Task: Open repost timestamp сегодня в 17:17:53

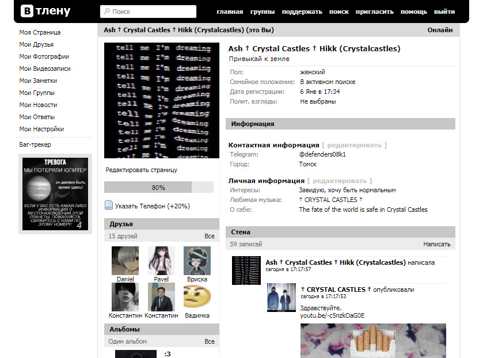Action: tap(324, 296)
